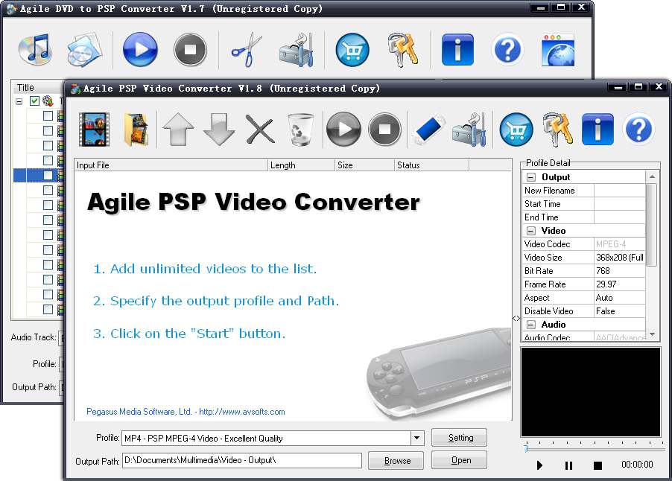Click the Size column header
Screen dimensions: 672x481
(364, 165)
